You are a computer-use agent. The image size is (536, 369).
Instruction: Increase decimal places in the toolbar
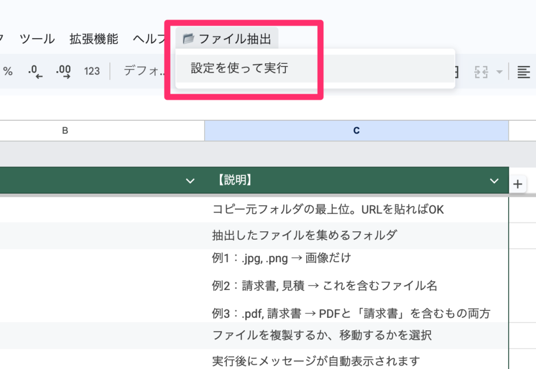point(63,71)
